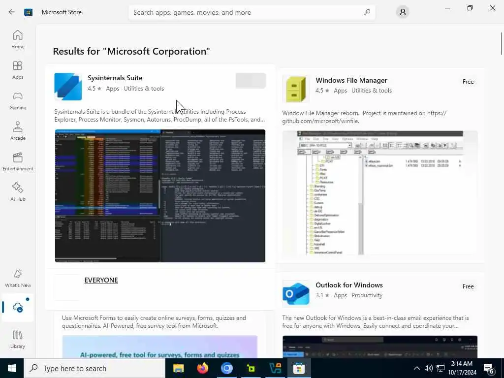This screenshot has height=378, width=504.
Task: Click the Microsoft Store logo icon
Action: click(x=28, y=12)
